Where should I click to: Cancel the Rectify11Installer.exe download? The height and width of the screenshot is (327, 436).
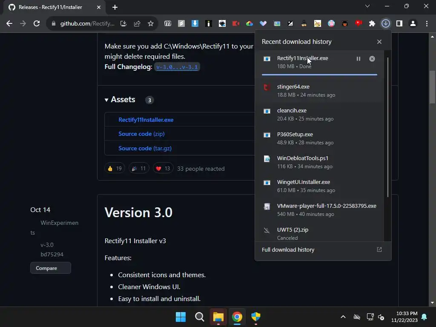372,59
